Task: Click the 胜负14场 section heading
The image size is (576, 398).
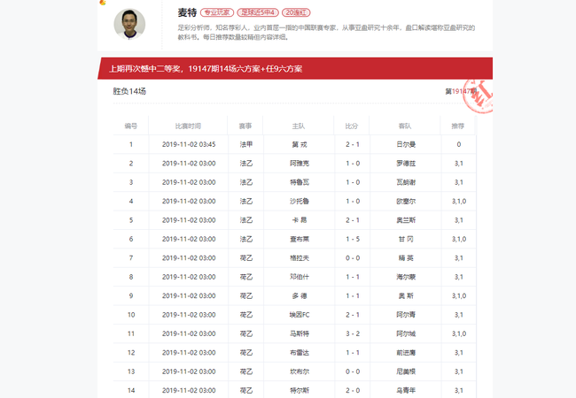Action: (x=129, y=91)
